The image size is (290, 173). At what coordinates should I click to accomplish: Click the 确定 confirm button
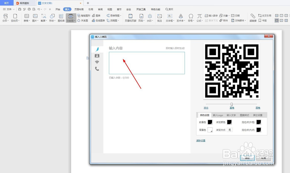click(x=247, y=158)
